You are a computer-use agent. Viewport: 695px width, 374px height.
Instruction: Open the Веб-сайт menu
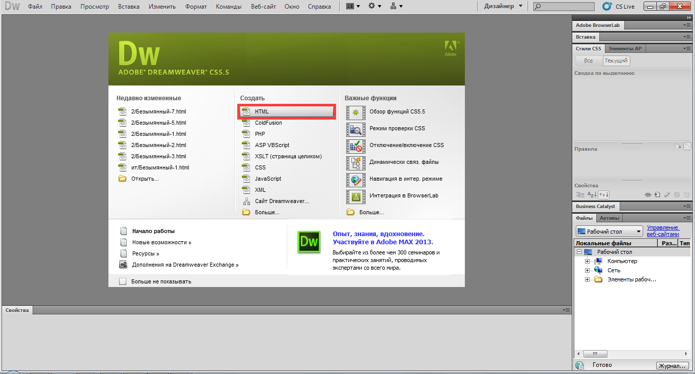[x=263, y=7]
